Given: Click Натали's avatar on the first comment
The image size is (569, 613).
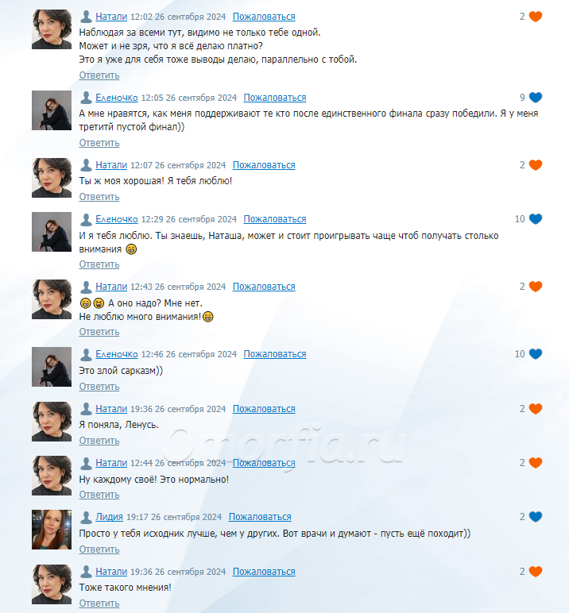Looking at the screenshot, I should tap(52, 29).
